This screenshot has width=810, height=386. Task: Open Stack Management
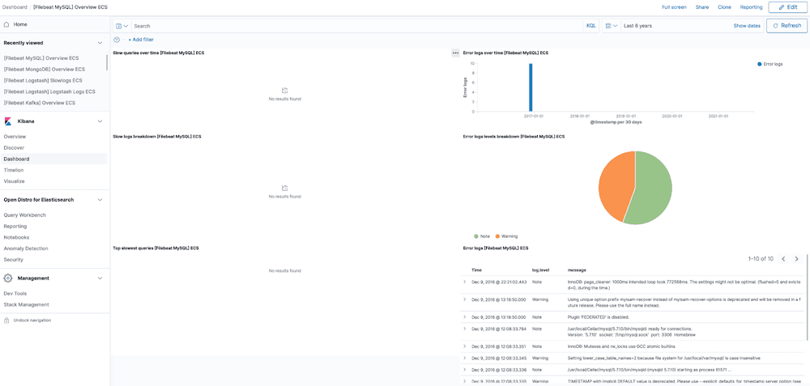click(27, 304)
